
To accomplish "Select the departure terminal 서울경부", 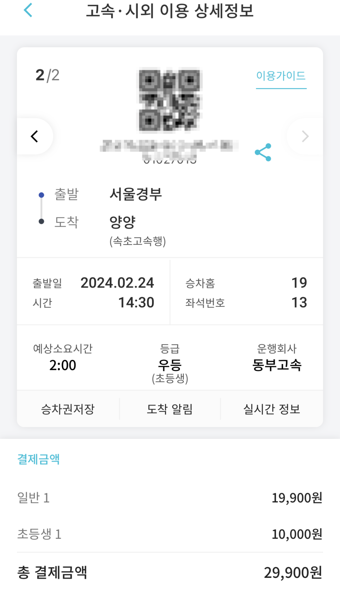I will click(136, 194).
